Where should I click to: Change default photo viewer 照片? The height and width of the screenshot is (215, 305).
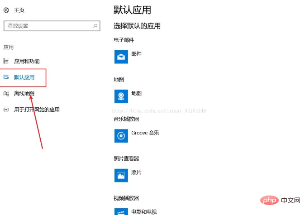(x=137, y=172)
